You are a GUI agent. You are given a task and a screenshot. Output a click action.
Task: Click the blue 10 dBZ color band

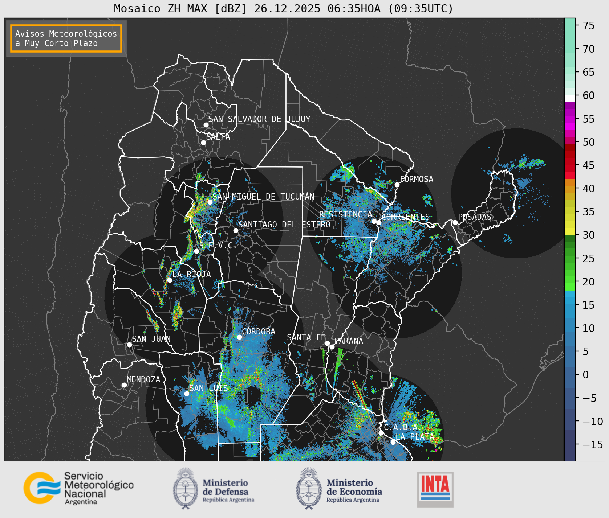[570, 325]
